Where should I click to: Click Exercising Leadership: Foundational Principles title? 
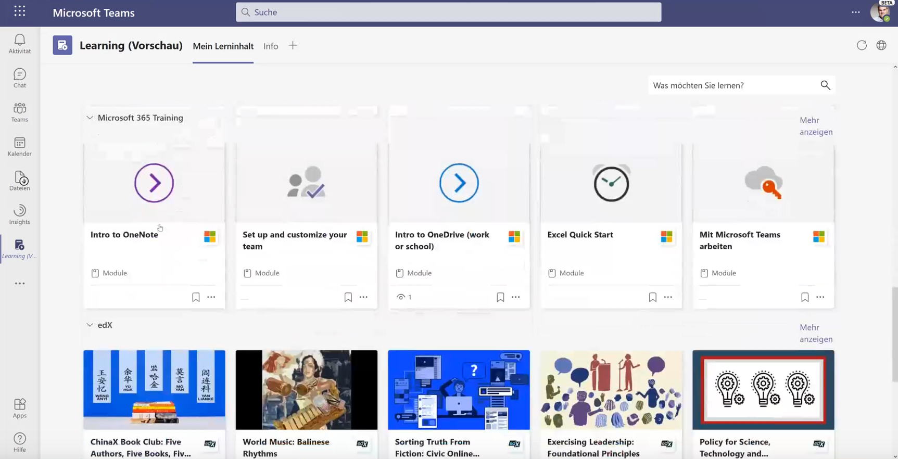point(593,448)
